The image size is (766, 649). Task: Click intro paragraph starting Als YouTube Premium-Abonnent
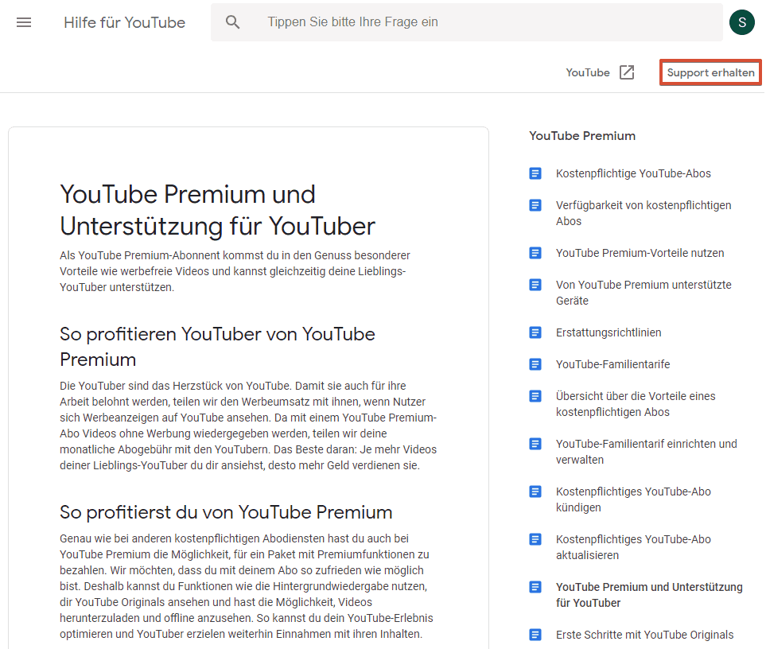pyautogui.click(x=235, y=271)
